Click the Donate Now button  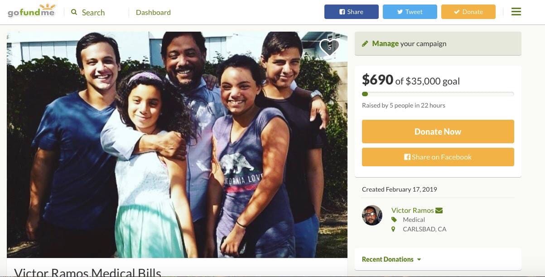pyautogui.click(x=438, y=131)
